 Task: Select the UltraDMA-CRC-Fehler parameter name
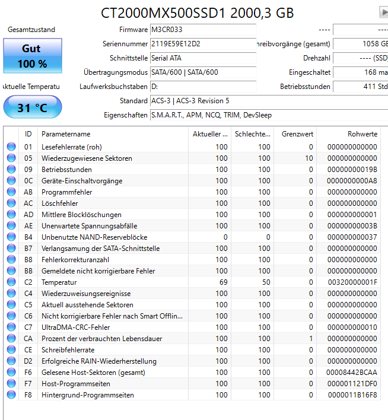coord(76,327)
